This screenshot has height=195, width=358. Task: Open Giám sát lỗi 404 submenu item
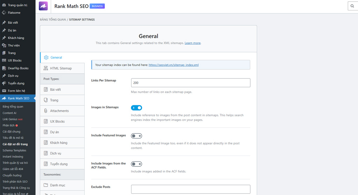13,169
